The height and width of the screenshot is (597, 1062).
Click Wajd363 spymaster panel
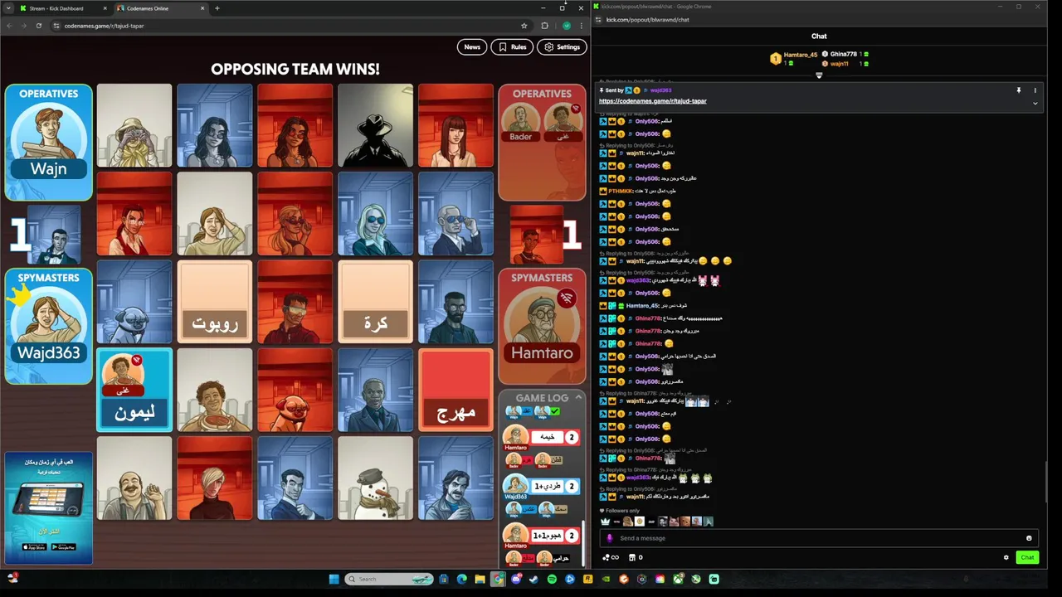(x=48, y=326)
